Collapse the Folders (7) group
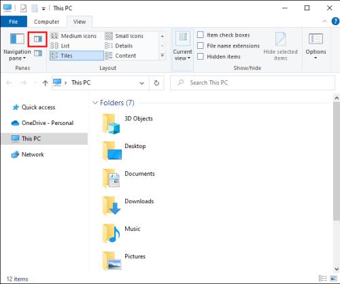Screen dimensions: 340x284 95,103
